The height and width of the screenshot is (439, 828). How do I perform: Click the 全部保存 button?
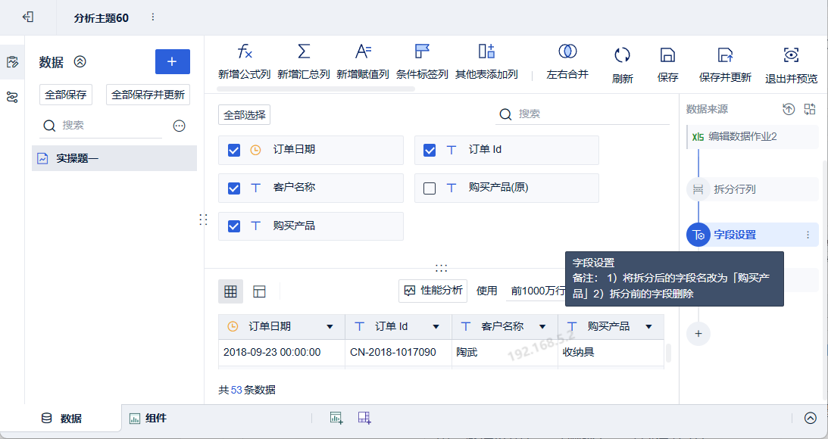pos(66,95)
